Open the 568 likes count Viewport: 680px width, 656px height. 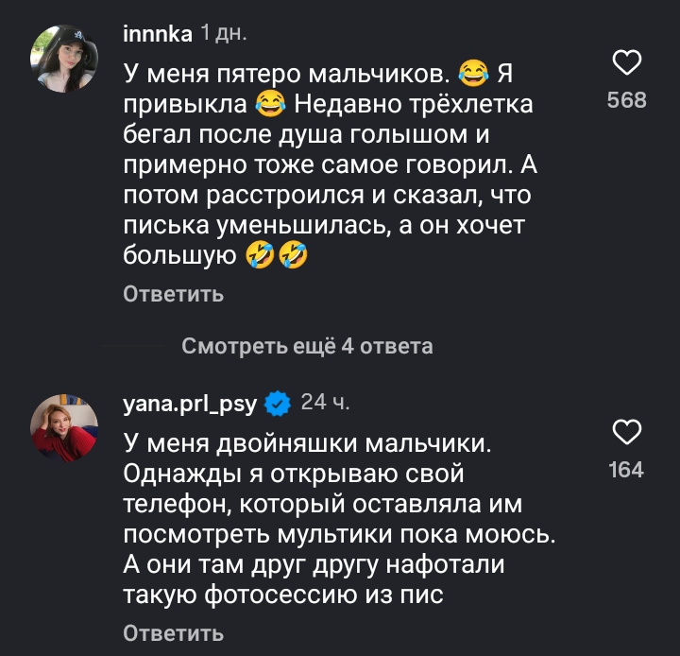627,99
